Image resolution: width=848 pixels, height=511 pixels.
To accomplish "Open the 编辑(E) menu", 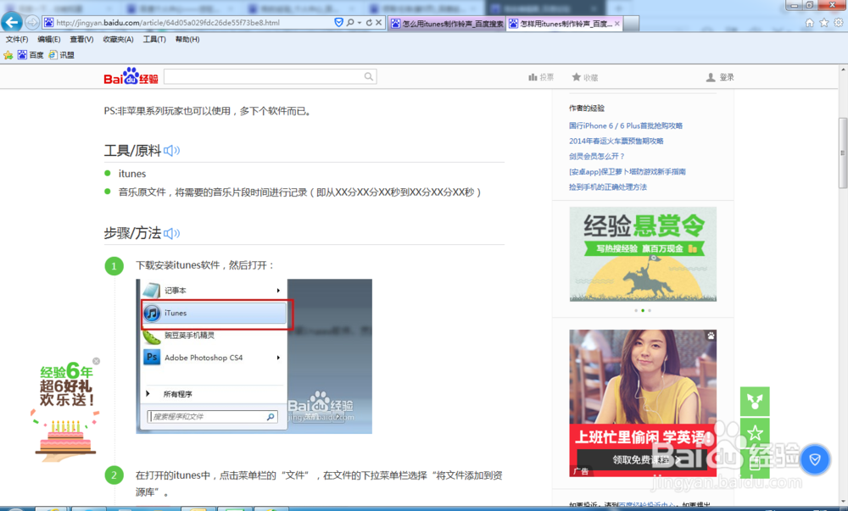I will 48,40.
